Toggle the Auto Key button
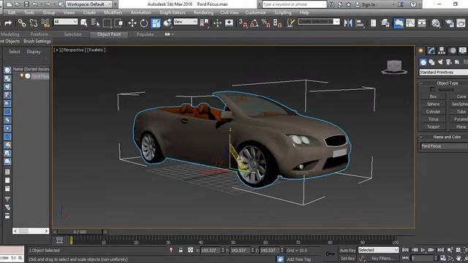This screenshot has height=263, width=468. pyautogui.click(x=347, y=251)
